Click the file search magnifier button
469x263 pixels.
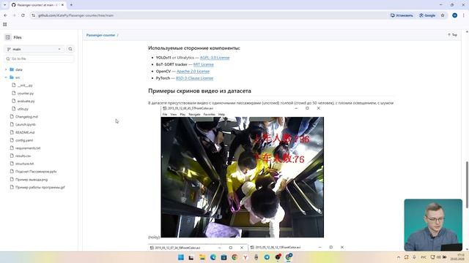tap(70, 49)
